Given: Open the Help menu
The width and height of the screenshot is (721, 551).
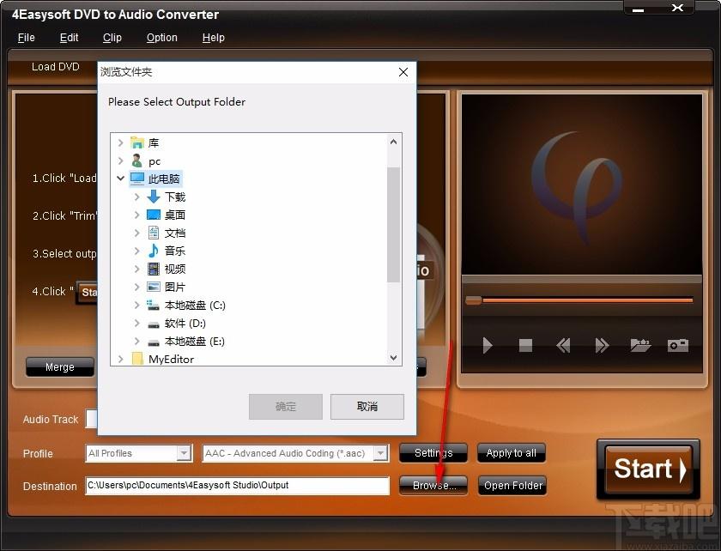Looking at the screenshot, I should tap(214, 38).
